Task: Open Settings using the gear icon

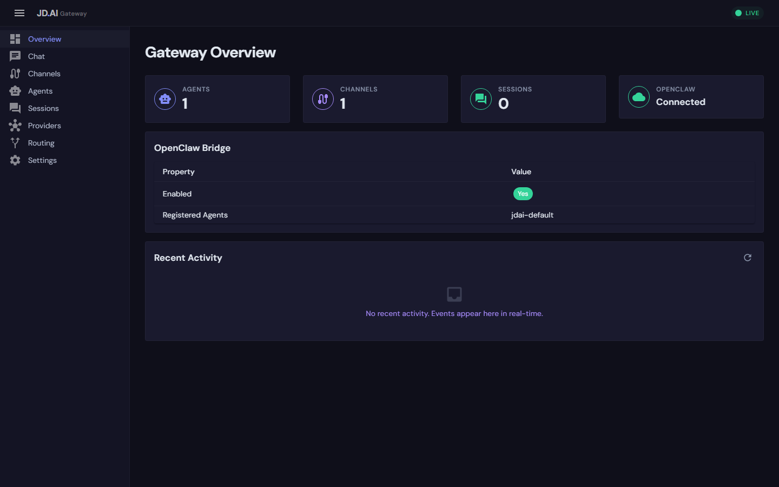Action: [15, 160]
